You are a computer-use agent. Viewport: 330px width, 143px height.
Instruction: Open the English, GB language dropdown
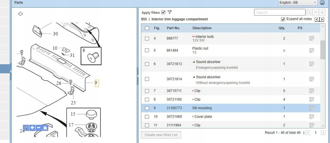click(x=298, y=3)
